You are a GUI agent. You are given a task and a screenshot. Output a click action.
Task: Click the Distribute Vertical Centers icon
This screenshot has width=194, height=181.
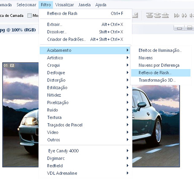[x=157, y=15]
